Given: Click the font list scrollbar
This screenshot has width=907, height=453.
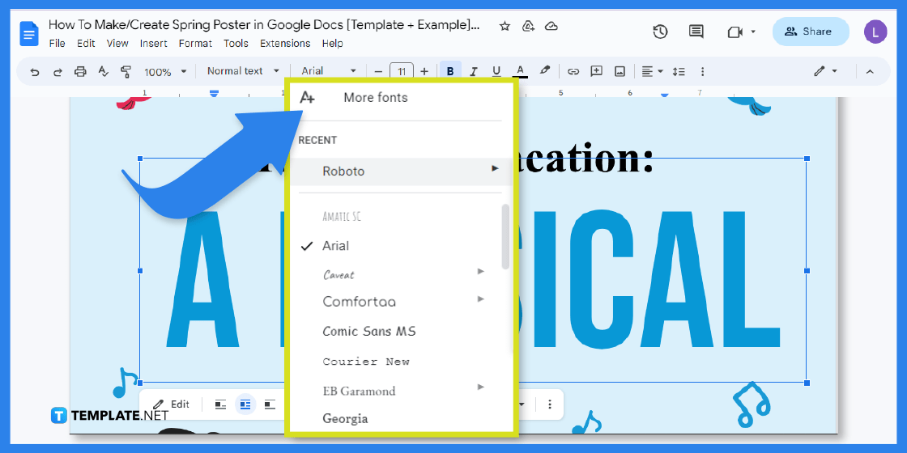Looking at the screenshot, I should click(x=505, y=236).
